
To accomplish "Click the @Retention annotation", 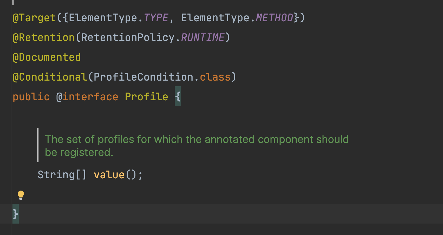I will [44, 38].
